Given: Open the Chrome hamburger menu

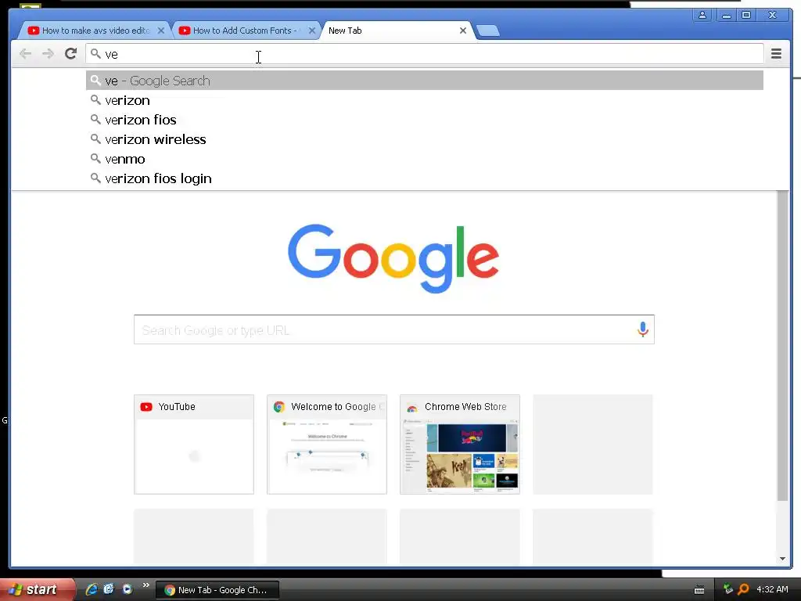Looking at the screenshot, I should [x=776, y=54].
